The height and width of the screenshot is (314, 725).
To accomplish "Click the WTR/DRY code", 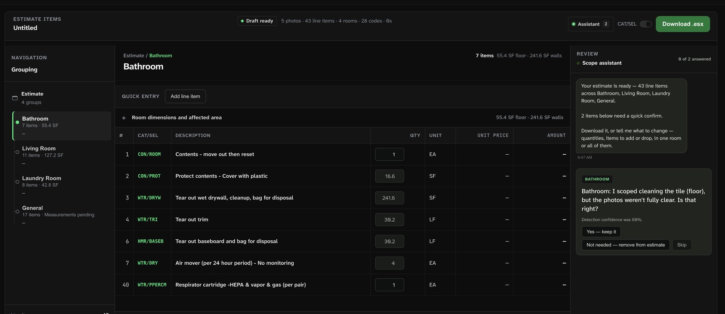I will tap(148, 263).
